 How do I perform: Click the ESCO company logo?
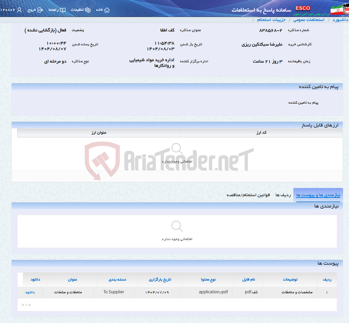pos(303,8)
